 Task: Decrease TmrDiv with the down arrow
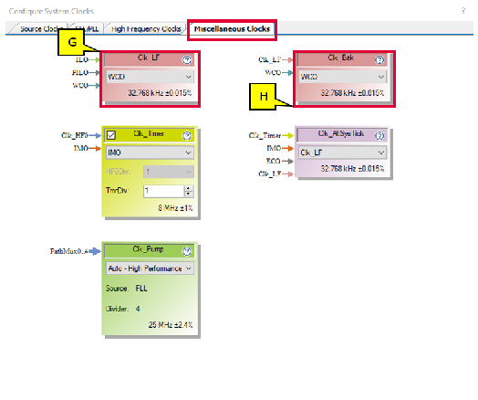tap(189, 194)
